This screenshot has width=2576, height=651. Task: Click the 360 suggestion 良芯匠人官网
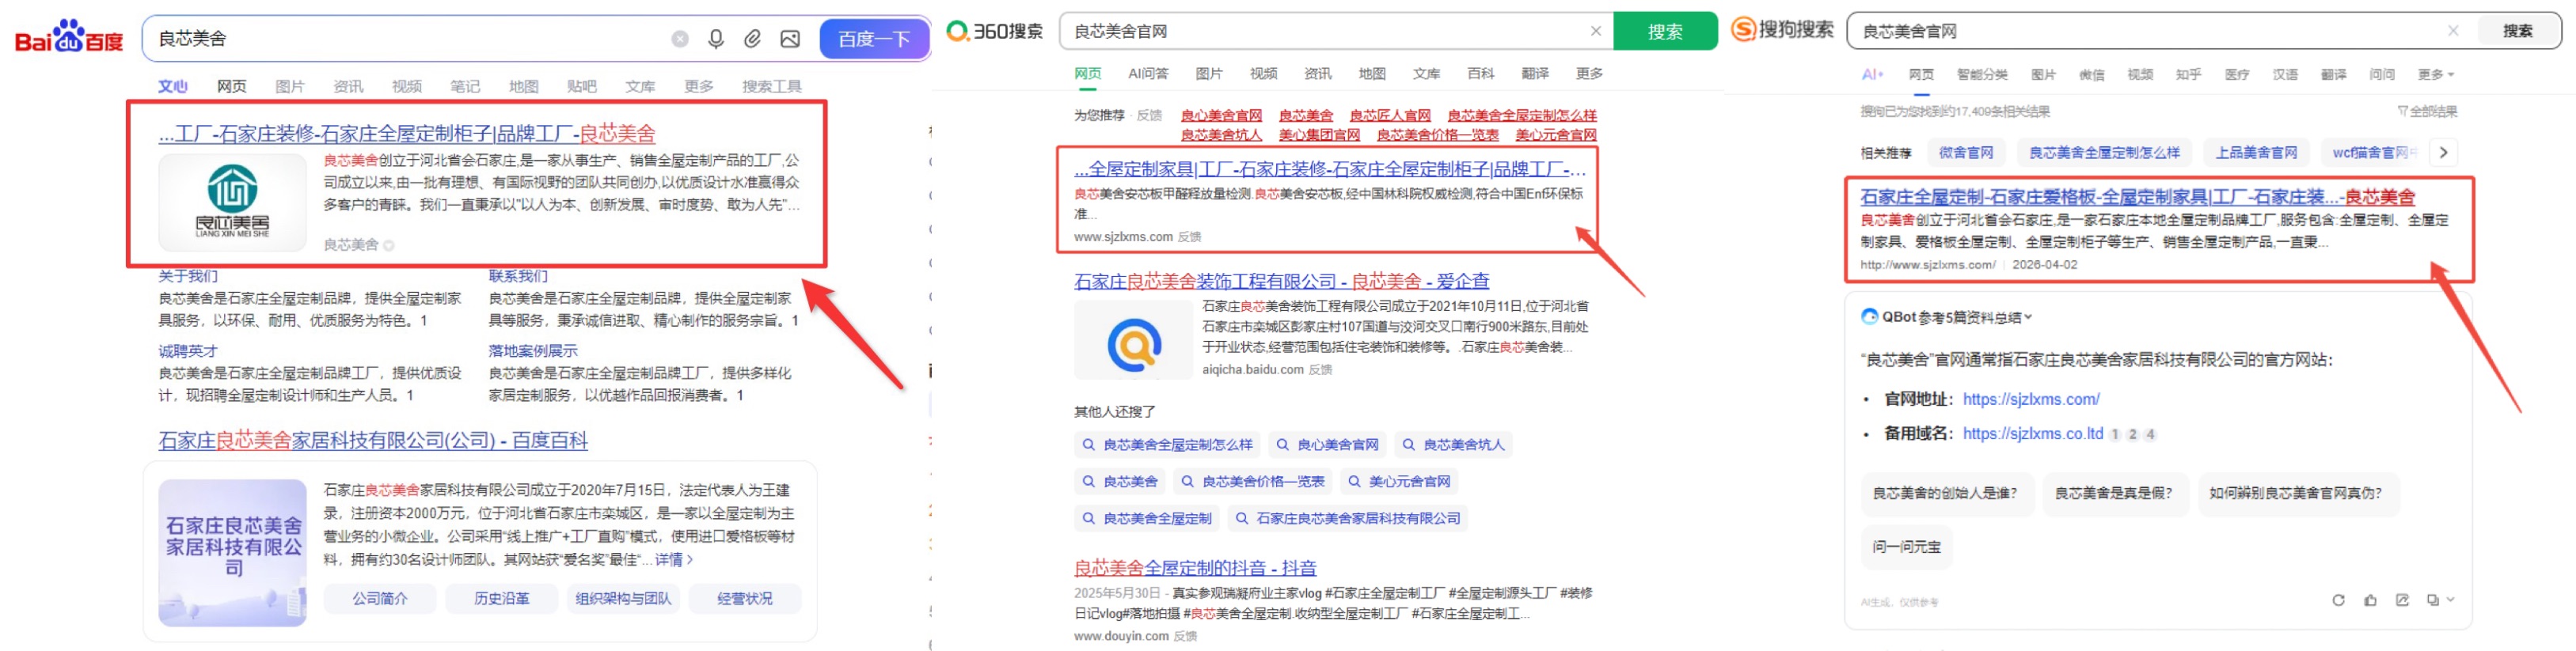point(1390,115)
